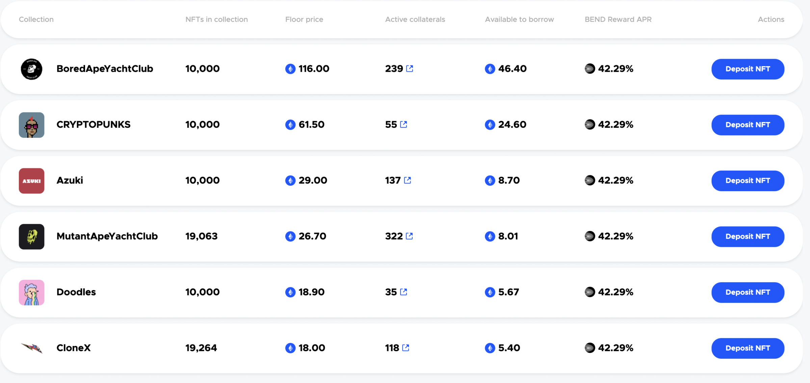Deposit NFT for BoredApeYachtClub
The height and width of the screenshot is (383, 810).
748,69
